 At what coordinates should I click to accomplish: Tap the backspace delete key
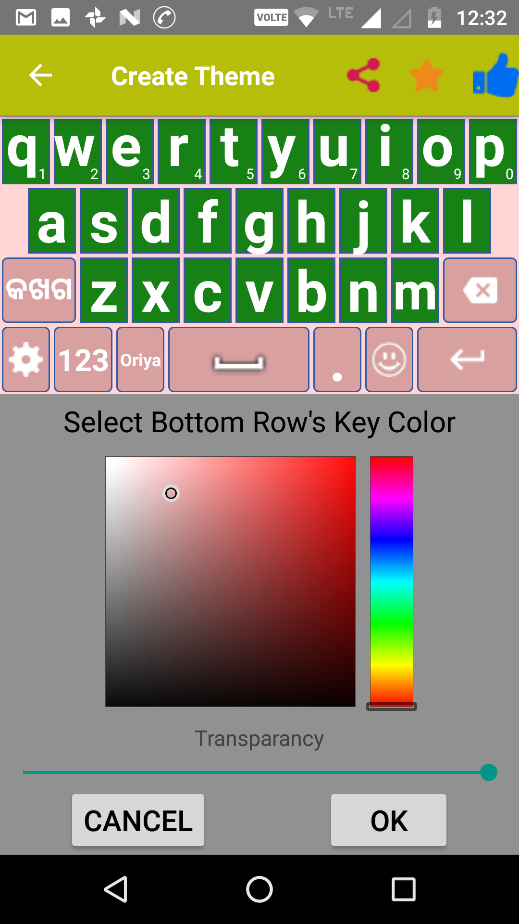pyautogui.click(x=480, y=290)
